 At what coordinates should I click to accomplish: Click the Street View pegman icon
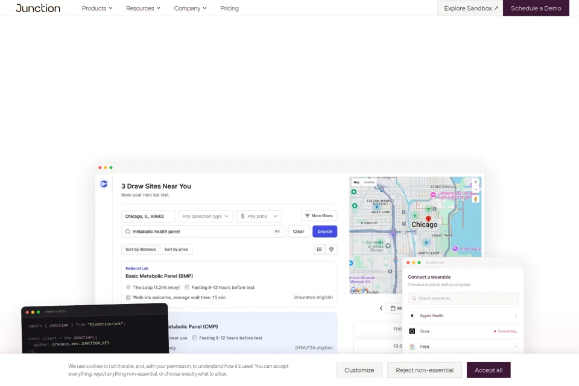click(x=476, y=199)
